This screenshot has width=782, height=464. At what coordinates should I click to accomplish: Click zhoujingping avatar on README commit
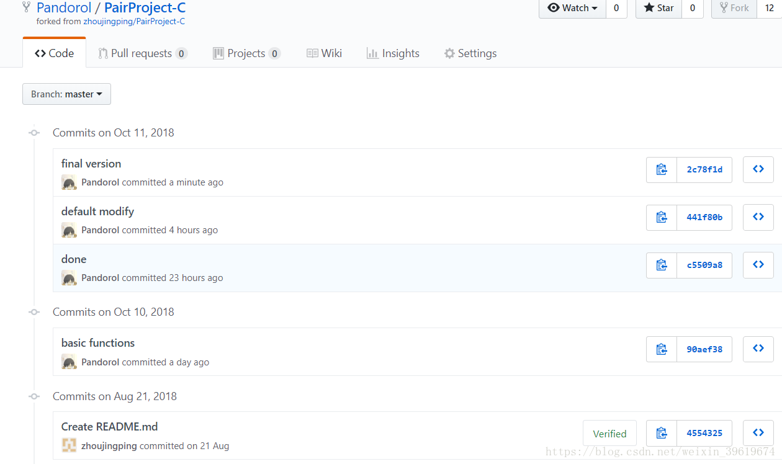click(69, 445)
